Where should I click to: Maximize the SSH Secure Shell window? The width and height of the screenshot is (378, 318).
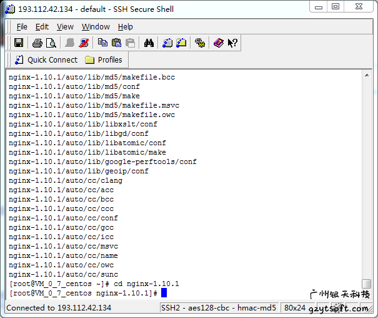point(336,6)
